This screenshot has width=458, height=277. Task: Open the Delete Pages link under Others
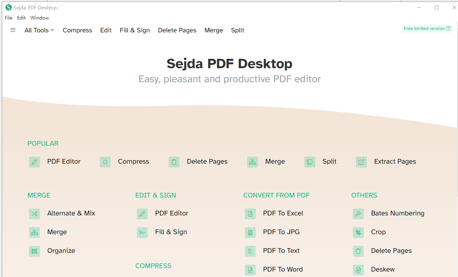[x=391, y=251]
